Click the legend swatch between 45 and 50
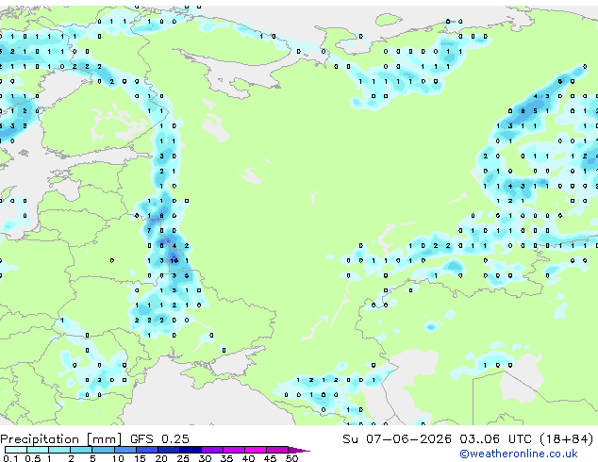598x462 pixels. (x=277, y=450)
